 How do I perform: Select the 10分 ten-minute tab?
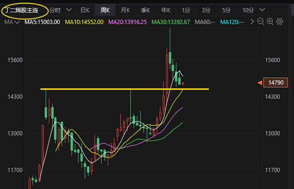pos(248,10)
